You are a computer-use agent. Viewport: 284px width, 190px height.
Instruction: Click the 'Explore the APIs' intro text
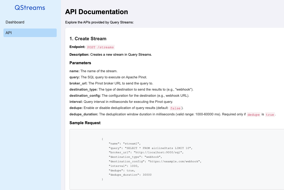[99, 22]
